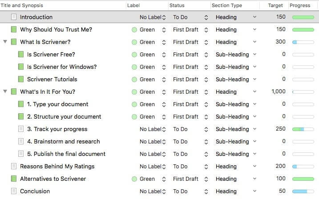Click the 100 target for Alternatives to Scrivener
Viewport: 319px width, 199px height.
(281, 179)
